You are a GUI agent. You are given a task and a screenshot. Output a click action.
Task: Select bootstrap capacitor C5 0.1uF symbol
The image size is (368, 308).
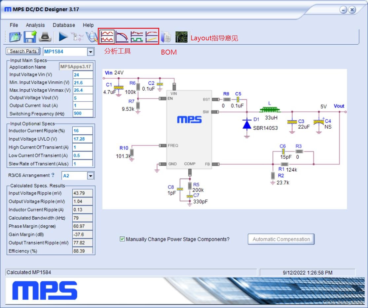238,100
